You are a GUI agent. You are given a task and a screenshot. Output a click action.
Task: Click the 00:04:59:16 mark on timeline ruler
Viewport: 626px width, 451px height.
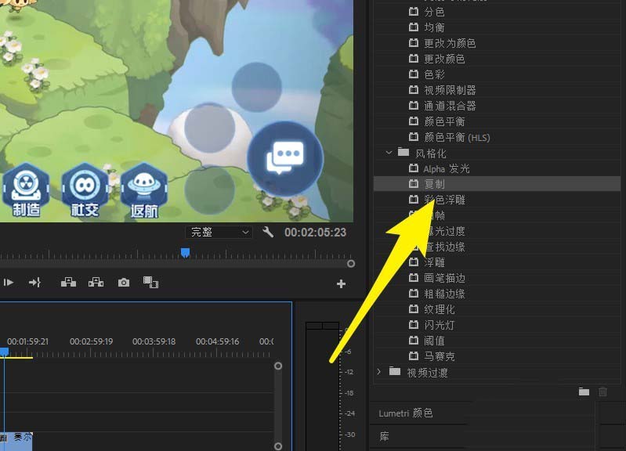(x=217, y=341)
